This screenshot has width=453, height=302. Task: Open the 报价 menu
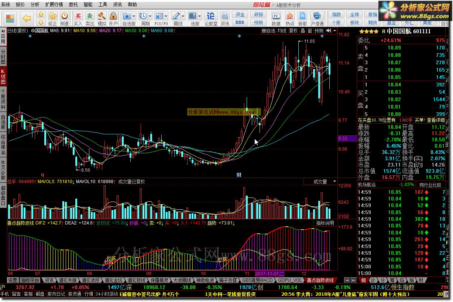pos(20,4)
